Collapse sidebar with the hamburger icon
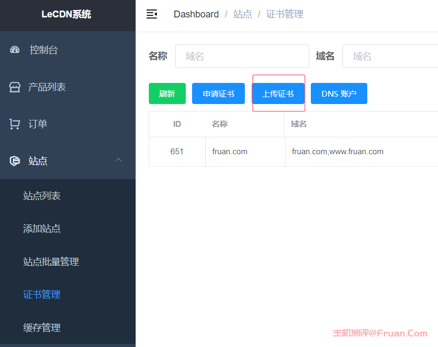438x347 pixels. [x=151, y=14]
